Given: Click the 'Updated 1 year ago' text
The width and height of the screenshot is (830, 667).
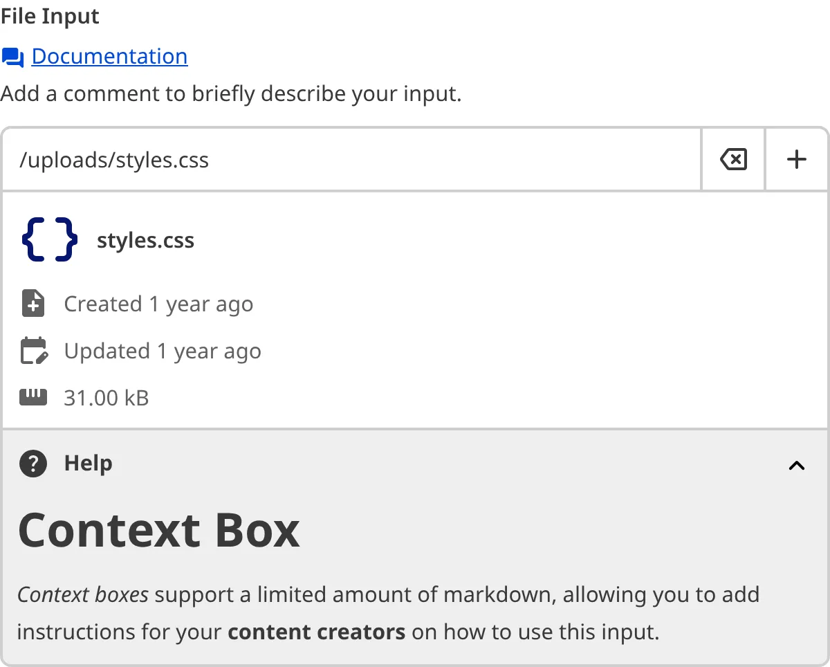Looking at the screenshot, I should 162,350.
